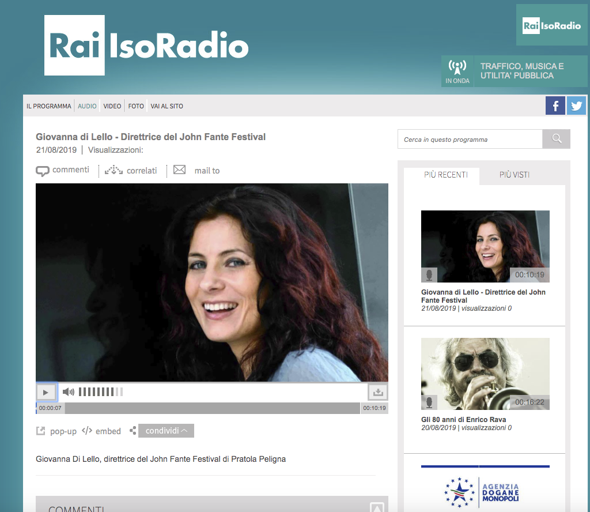
Task: Click the commenti link text
Action: [x=71, y=170]
